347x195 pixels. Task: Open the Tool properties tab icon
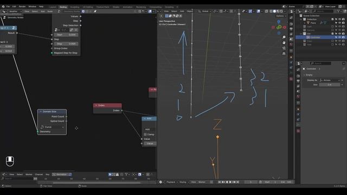298,70
